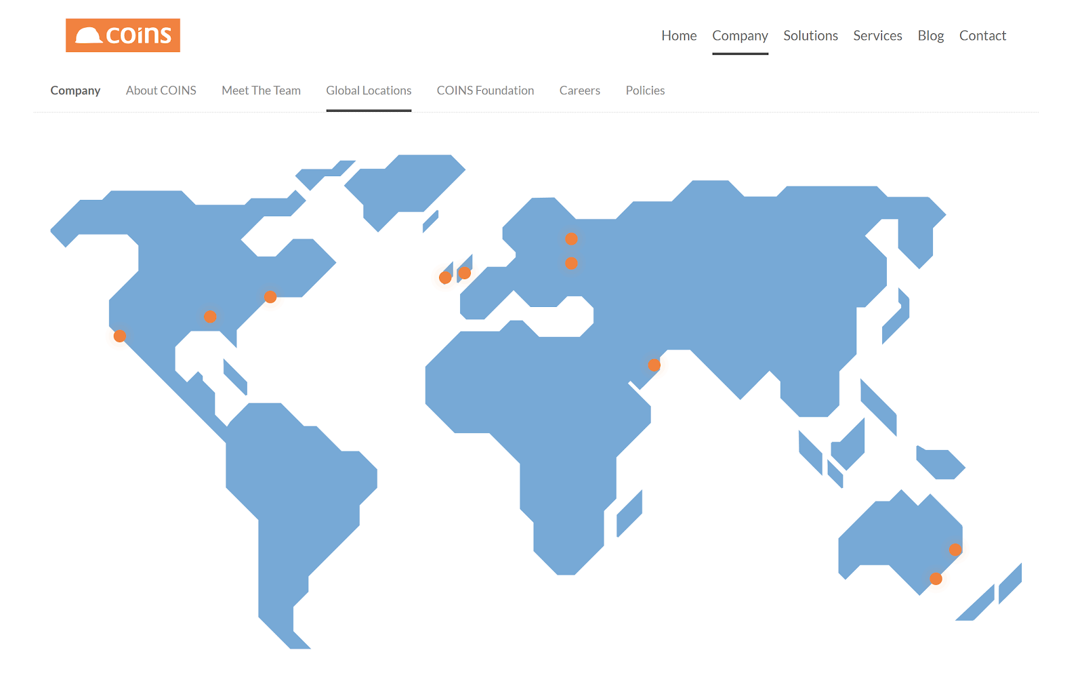1084x673 pixels.
Task: Click the US east coast location dot
Action: 270,297
